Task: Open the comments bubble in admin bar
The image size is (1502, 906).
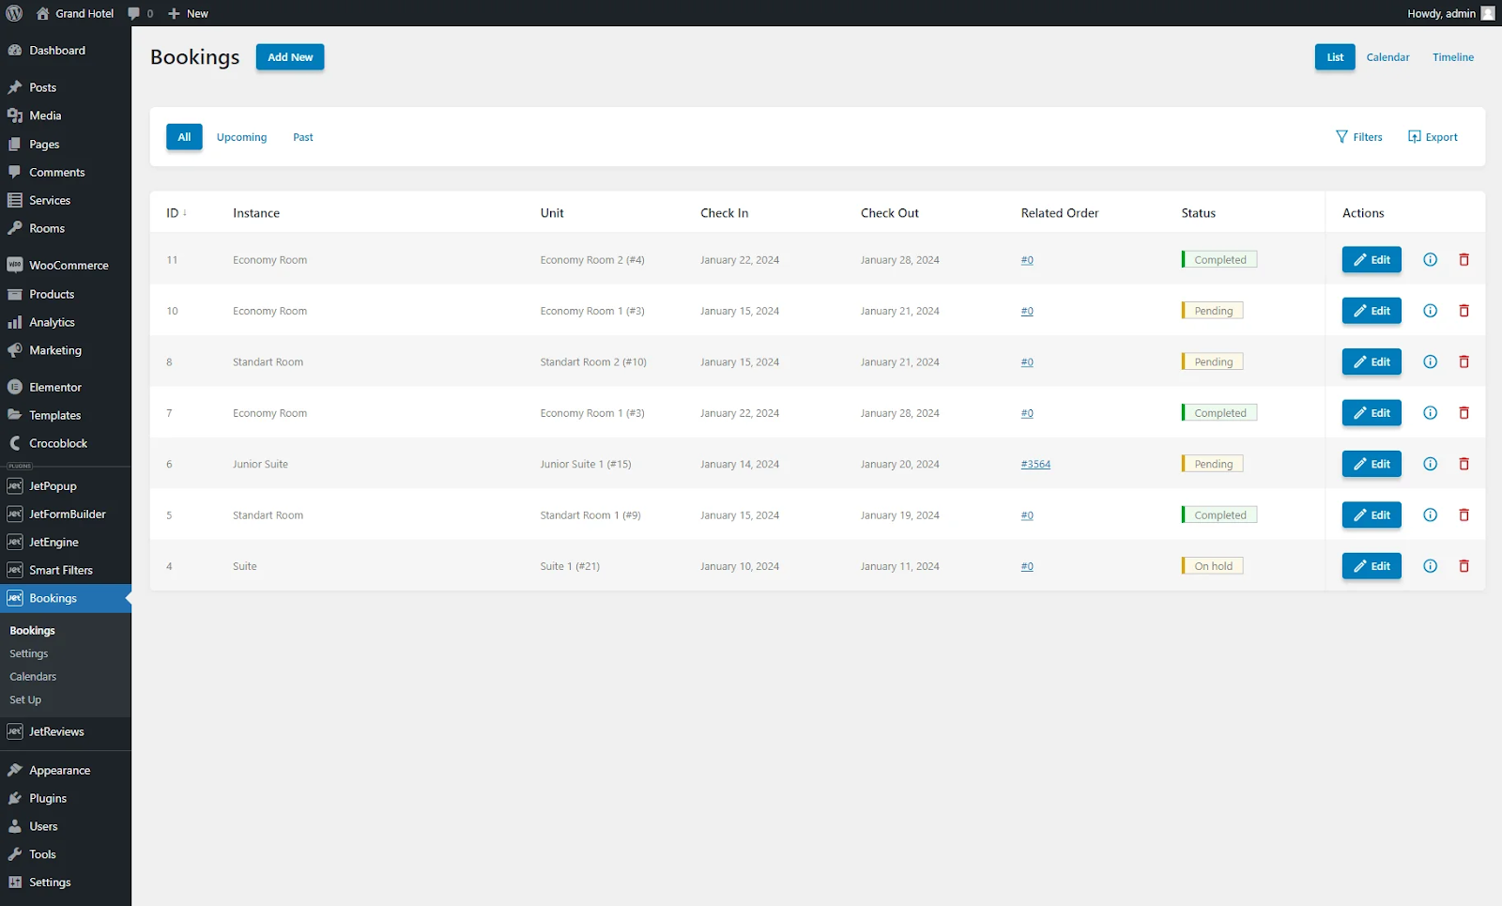Action: pos(140,13)
